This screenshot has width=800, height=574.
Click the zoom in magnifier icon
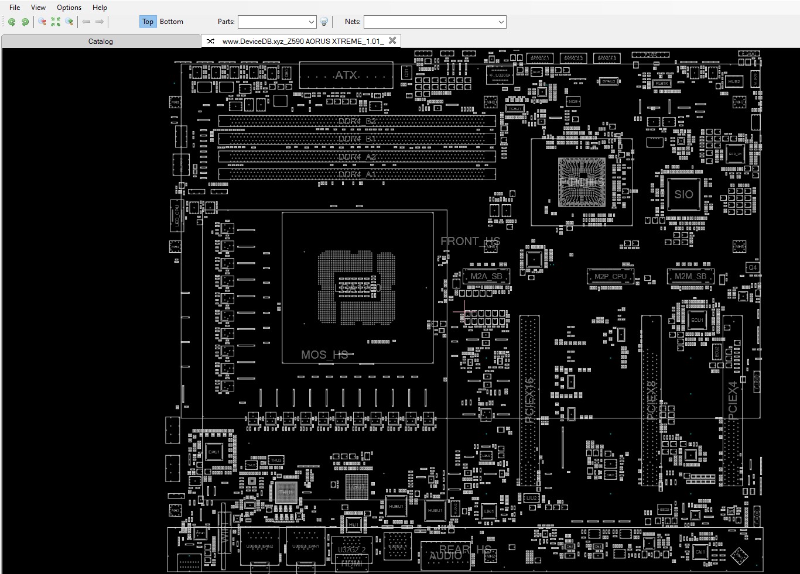(69, 22)
